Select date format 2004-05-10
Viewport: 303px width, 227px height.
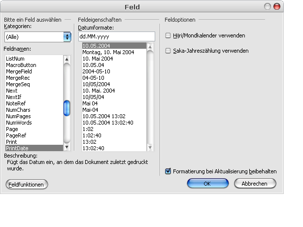[114, 71]
